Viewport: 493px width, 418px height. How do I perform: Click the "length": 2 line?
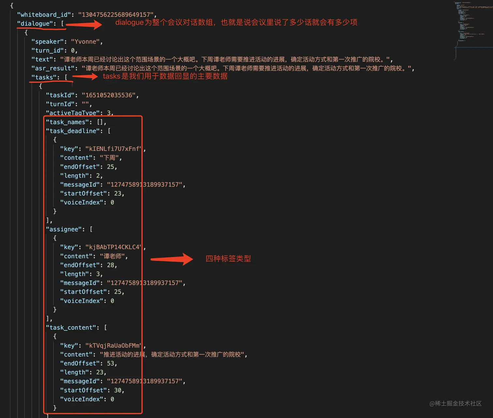tap(82, 175)
